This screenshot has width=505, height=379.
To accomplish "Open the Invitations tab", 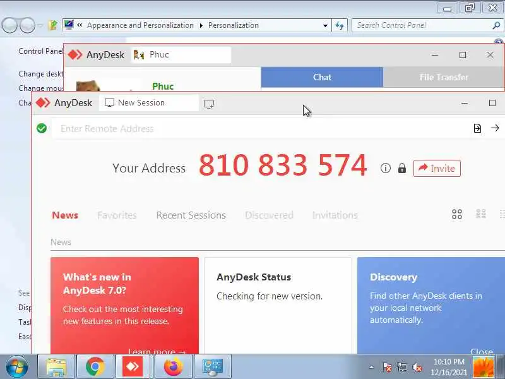I will pos(335,215).
